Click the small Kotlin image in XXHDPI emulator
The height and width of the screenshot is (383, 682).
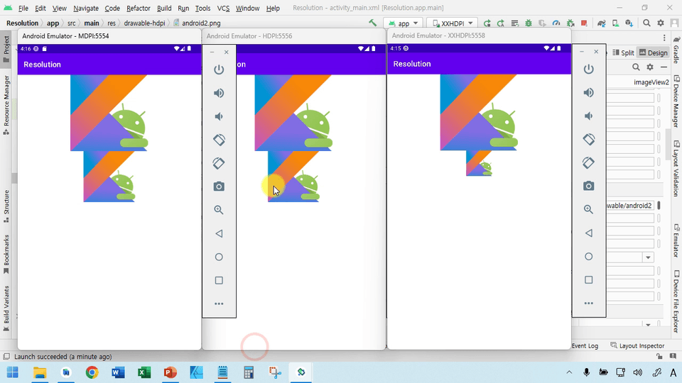(479, 163)
